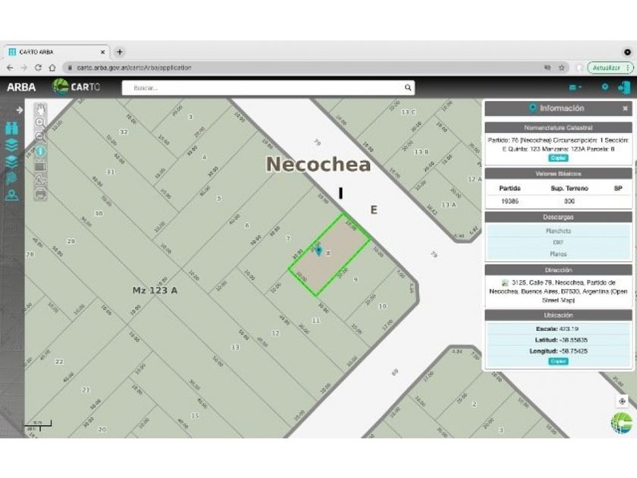Image resolution: width=637 pixels, height=478 pixels.
Task: Click the browser back arrow
Action: 10,68
